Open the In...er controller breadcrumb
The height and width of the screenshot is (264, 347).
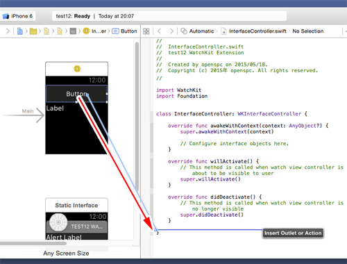point(95,31)
